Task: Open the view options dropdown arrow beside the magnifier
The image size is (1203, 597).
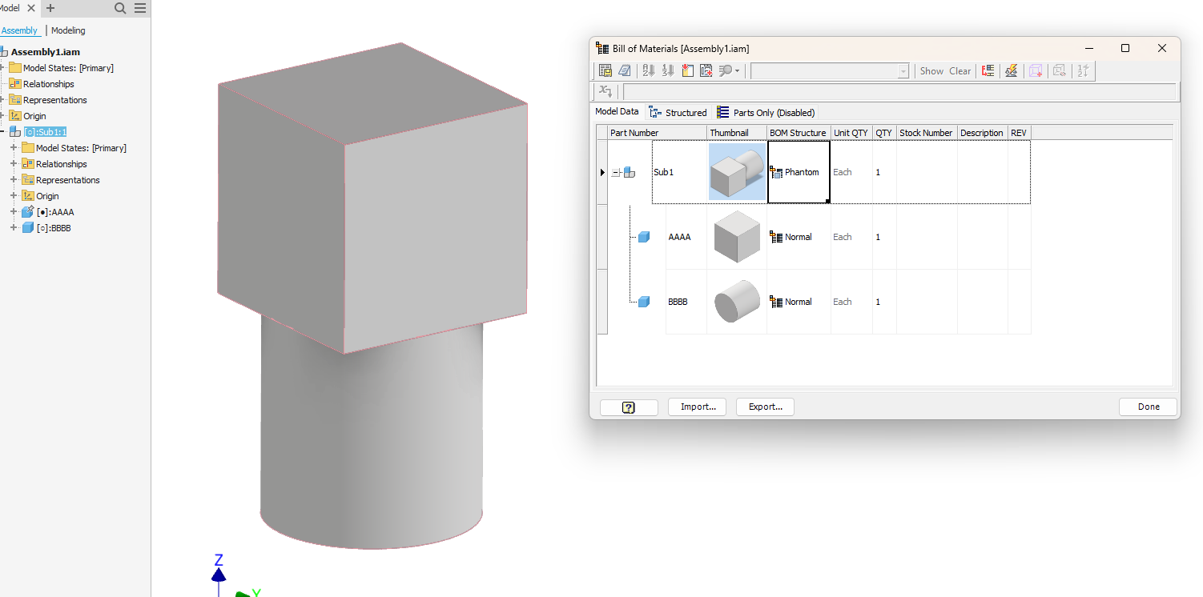Action: point(736,70)
